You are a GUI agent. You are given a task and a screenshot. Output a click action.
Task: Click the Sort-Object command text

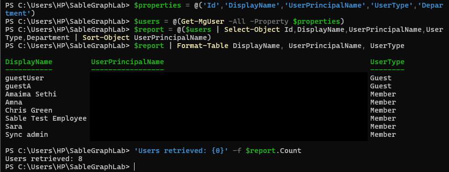point(106,38)
